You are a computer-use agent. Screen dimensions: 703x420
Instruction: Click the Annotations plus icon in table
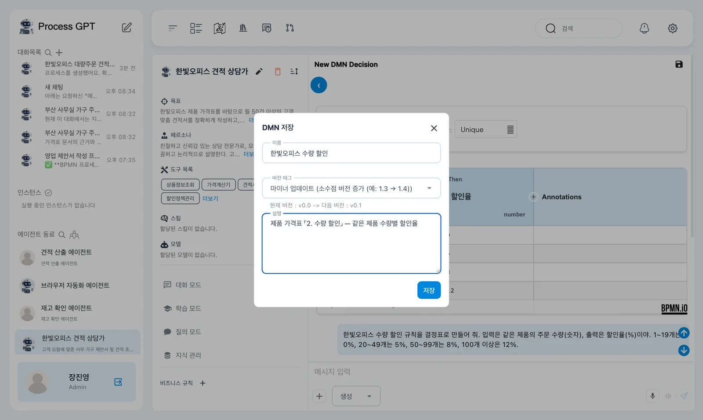533,197
